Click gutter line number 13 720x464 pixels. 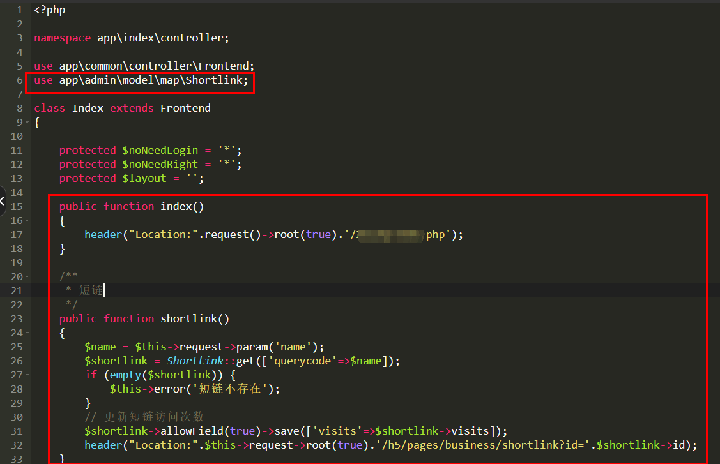(x=17, y=179)
